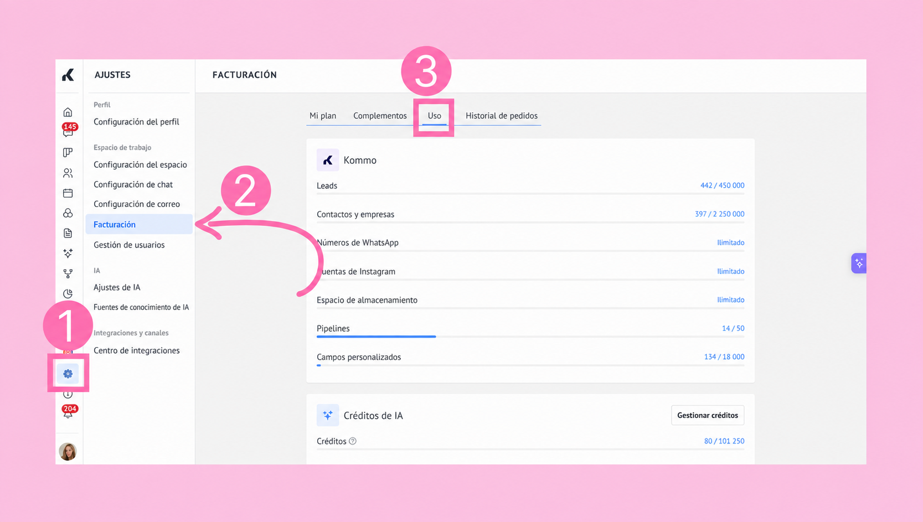Open Configuración del espacio
Image resolution: width=923 pixels, height=522 pixels.
[x=140, y=164]
